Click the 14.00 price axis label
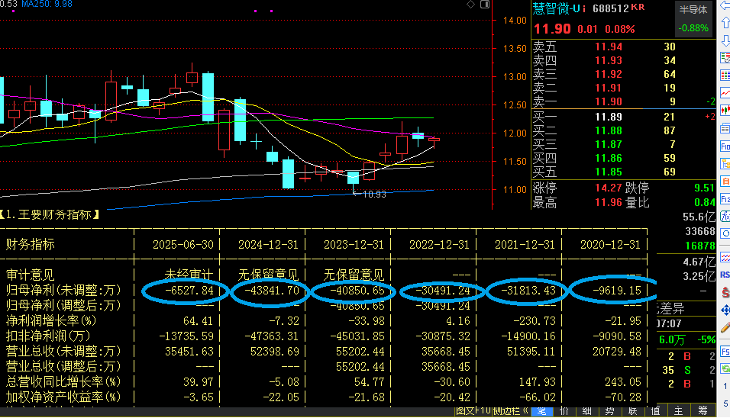This screenshot has height=418, width=730. click(x=515, y=21)
